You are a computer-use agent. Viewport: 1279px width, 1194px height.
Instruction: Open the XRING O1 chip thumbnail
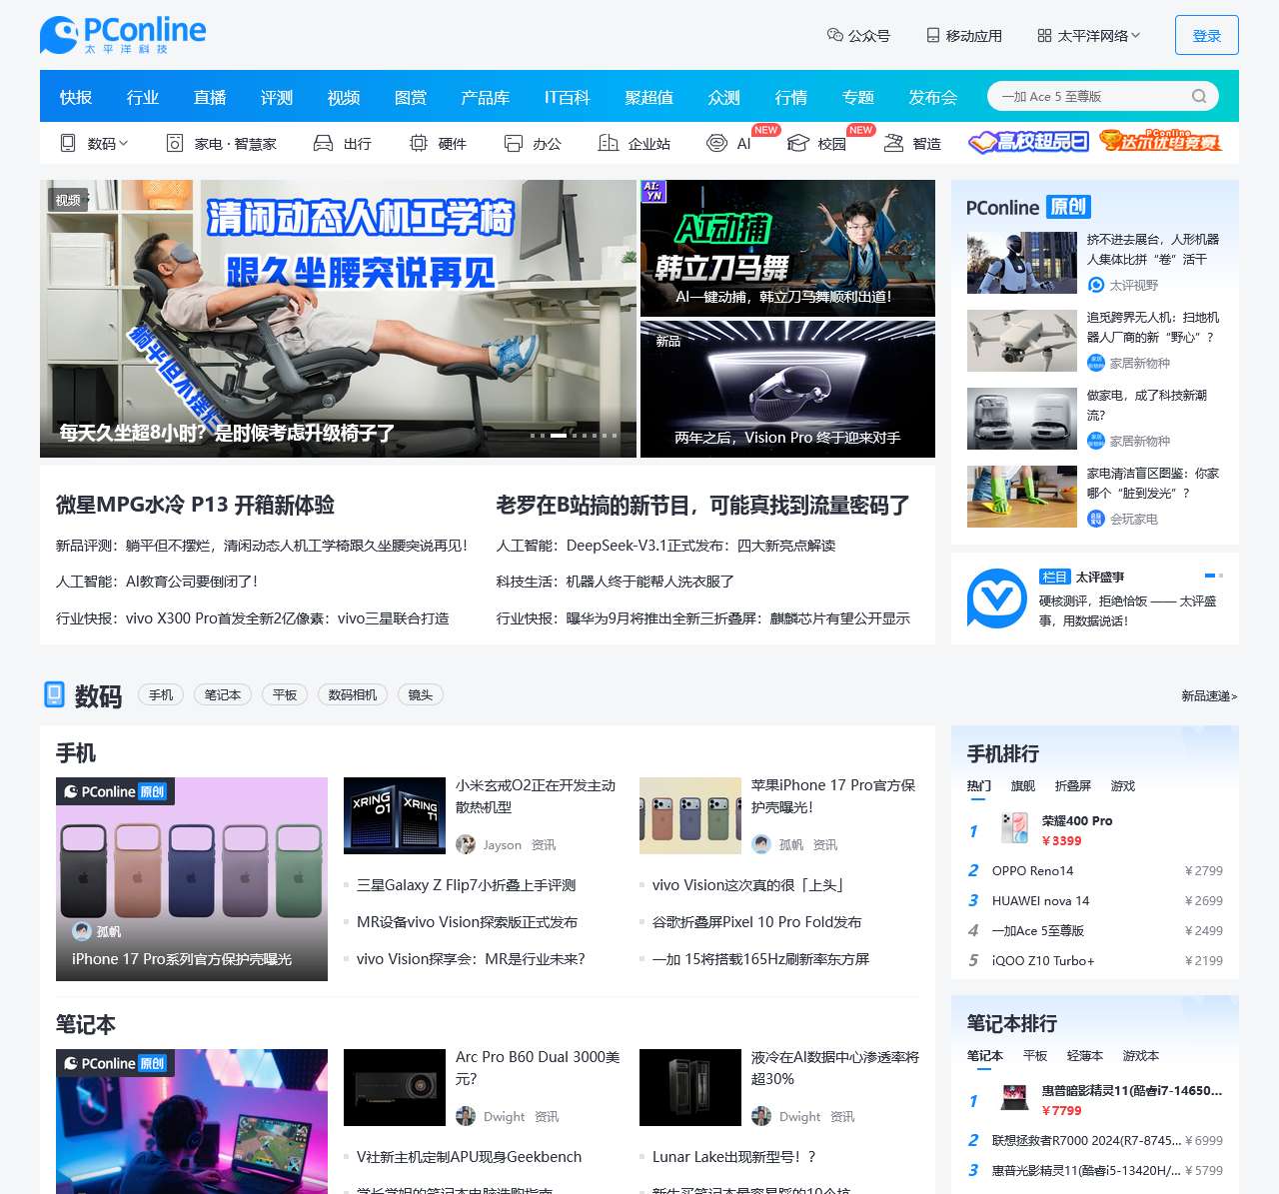[x=395, y=815]
